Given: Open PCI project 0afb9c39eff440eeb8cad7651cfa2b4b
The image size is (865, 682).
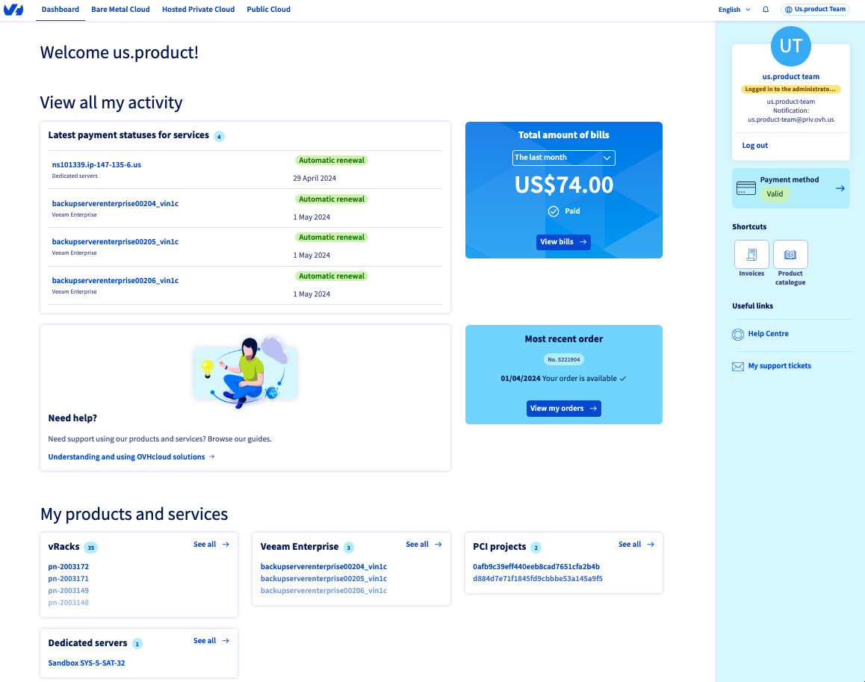Looking at the screenshot, I should coord(536,566).
